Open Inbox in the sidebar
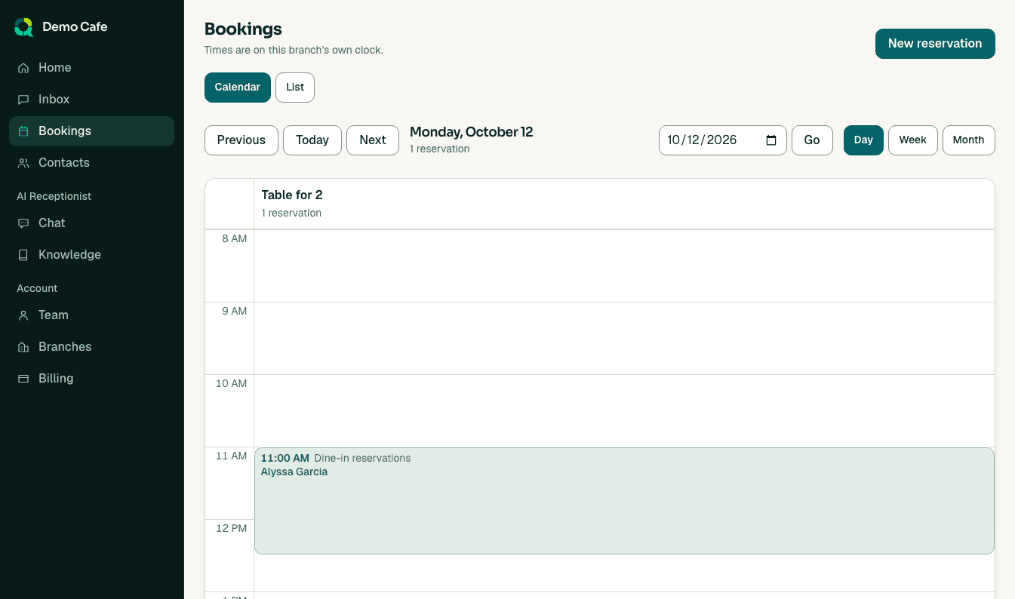This screenshot has width=1015, height=599. point(91,100)
